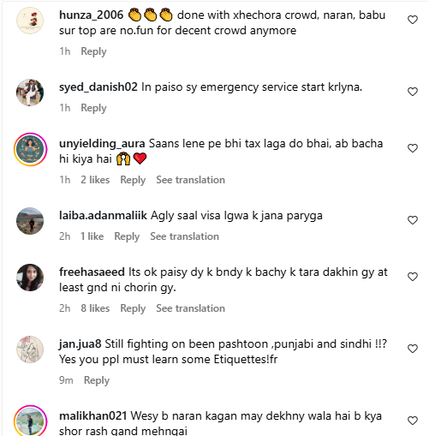Open freehasaeed's profile avatar

click(x=30, y=278)
